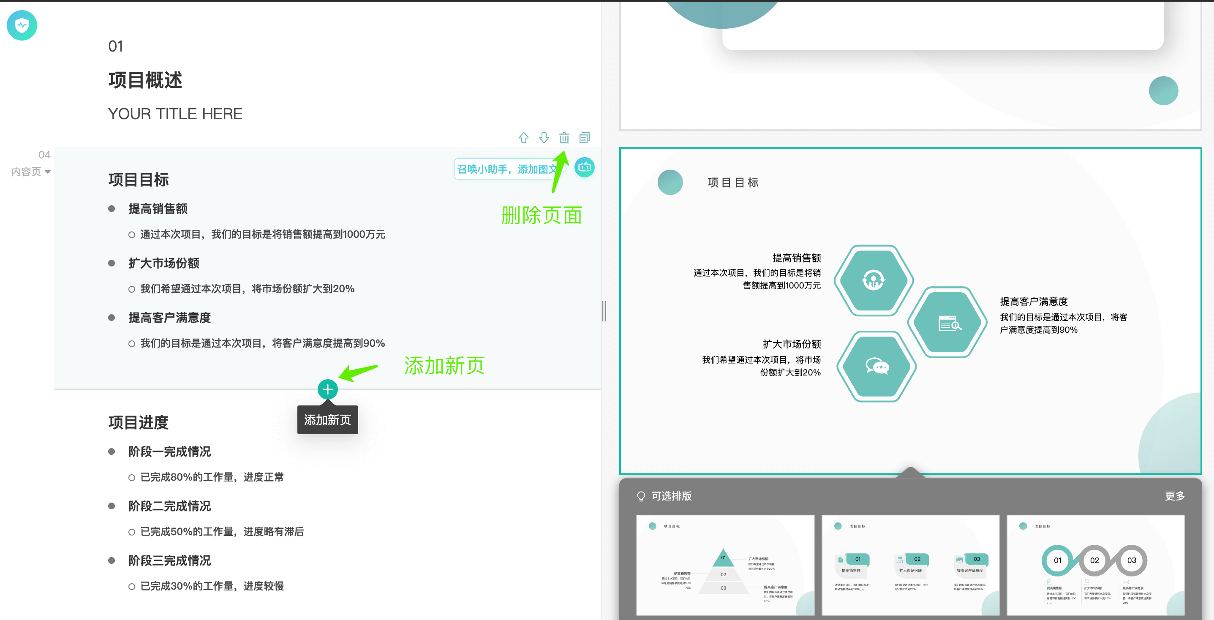Click the YOUR TITLE HERE subtitle
This screenshot has height=620, width=1214.
(175, 114)
